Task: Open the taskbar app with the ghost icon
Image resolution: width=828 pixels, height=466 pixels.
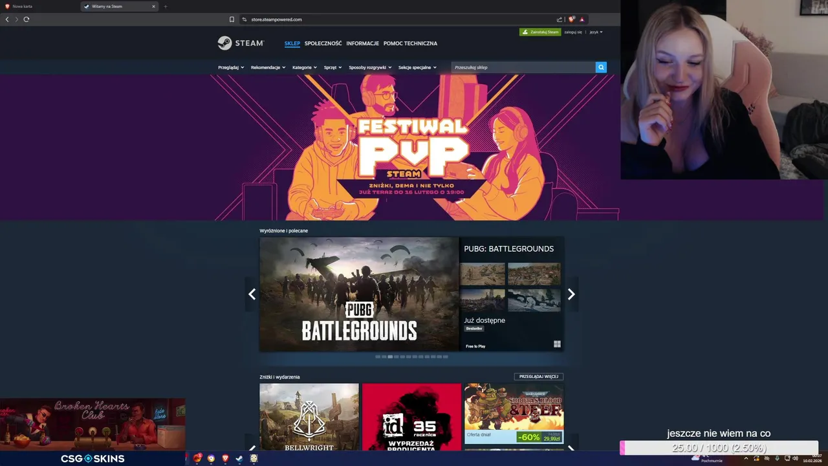Action: tap(254, 458)
